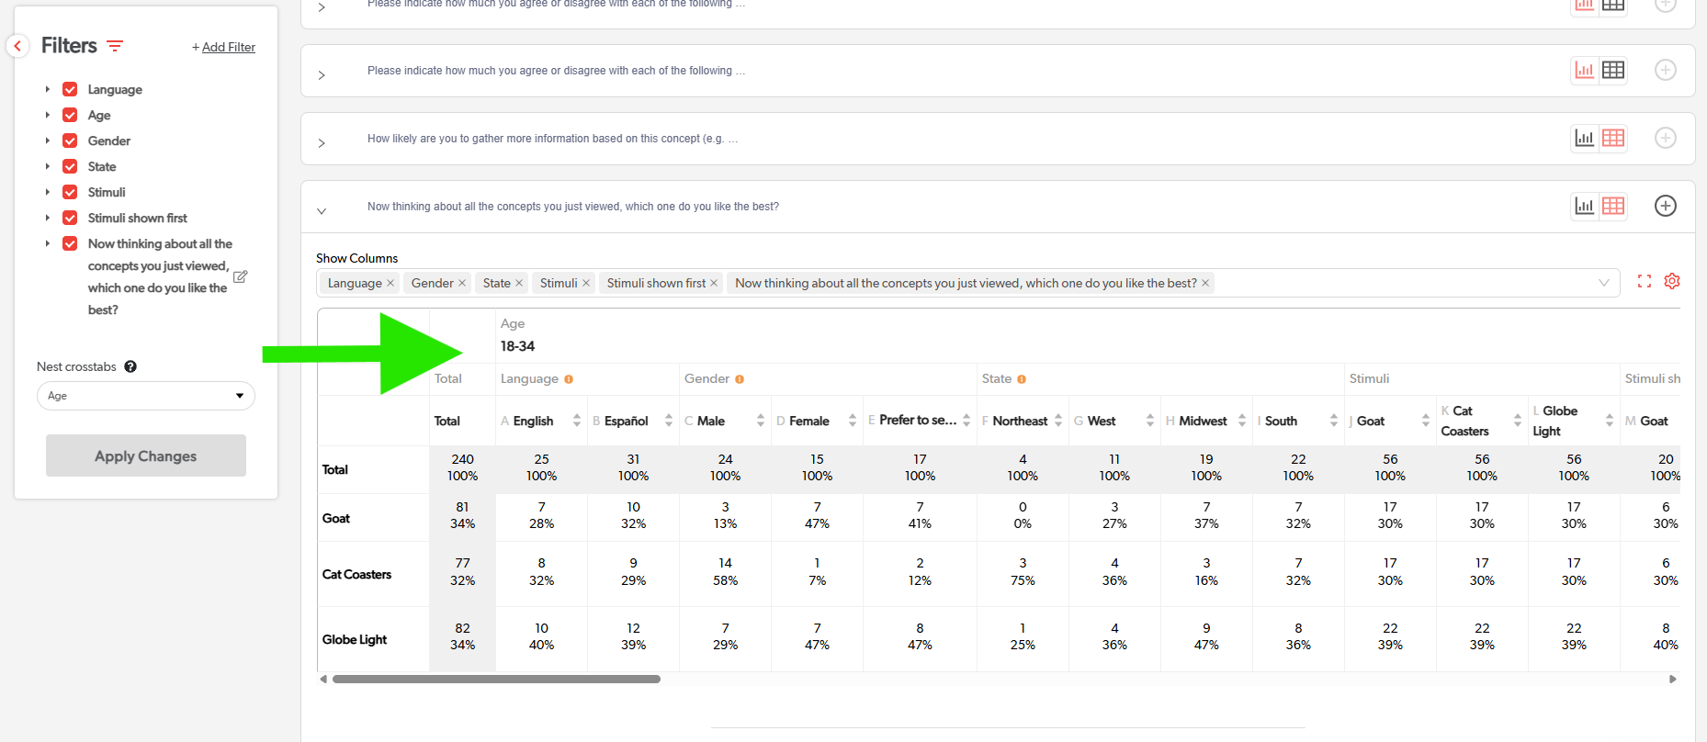
Task: Edit the 'Now thinking about' filter name
Action: pyautogui.click(x=241, y=276)
